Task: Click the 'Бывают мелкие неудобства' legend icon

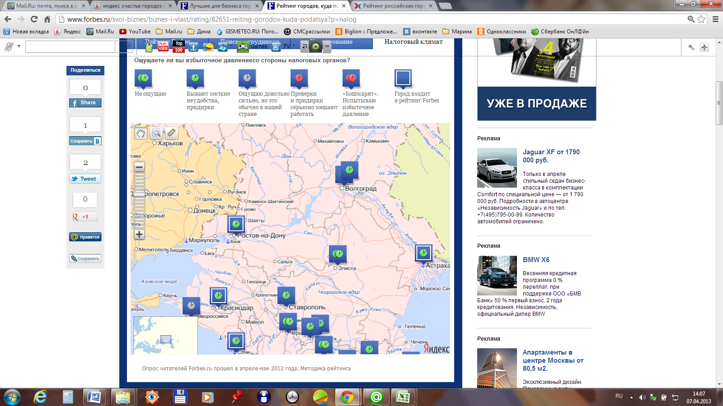Action: [x=195, y=78]
